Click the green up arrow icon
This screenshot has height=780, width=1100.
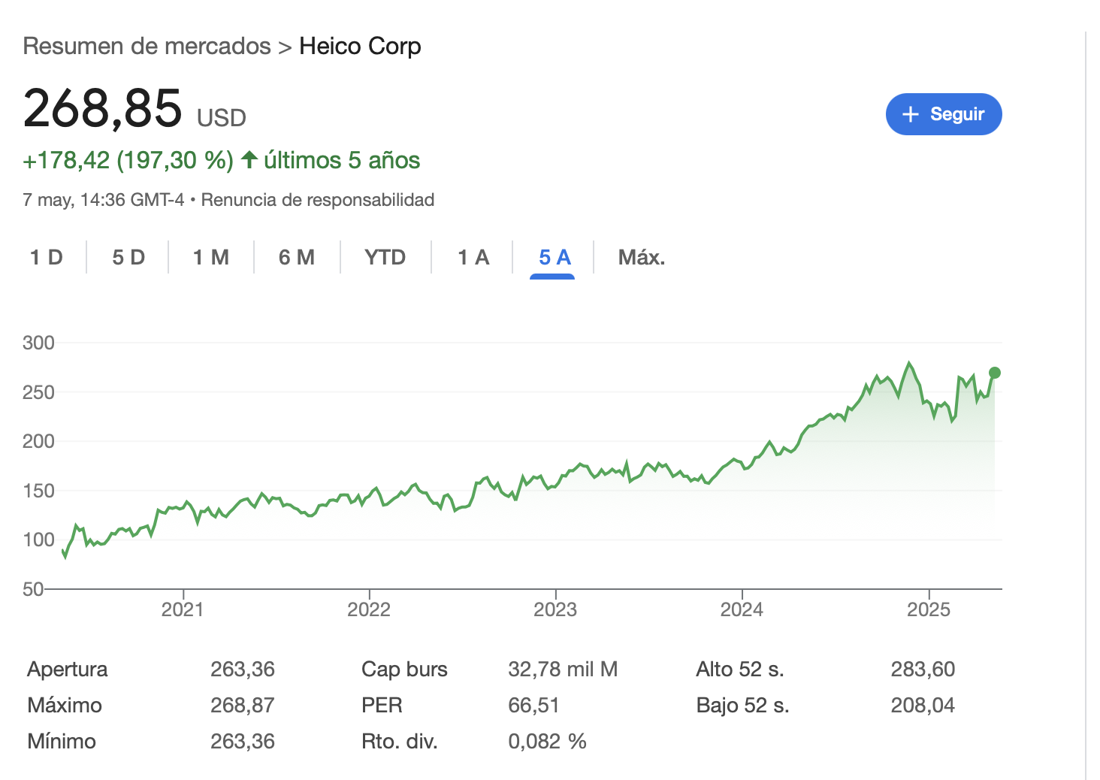[x=249, y=160]
